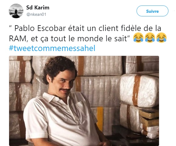Click the last laughing-crying emoji
Viewport: 176px width, 146px height.
coord(161,38)
